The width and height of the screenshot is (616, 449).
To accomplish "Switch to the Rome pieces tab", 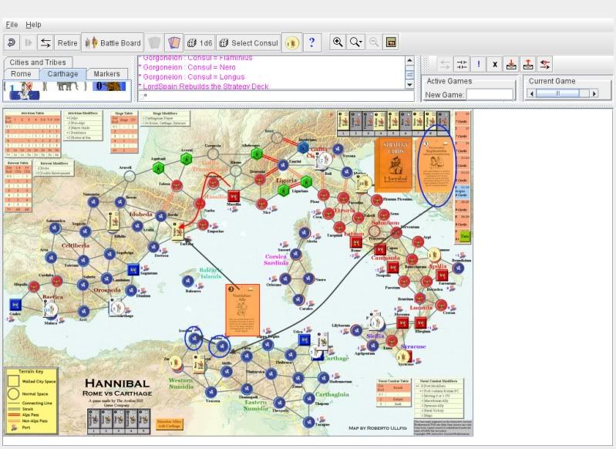I will tap(22, 74).
